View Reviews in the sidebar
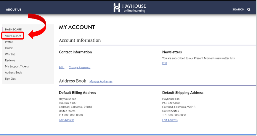 coord(10,60)
